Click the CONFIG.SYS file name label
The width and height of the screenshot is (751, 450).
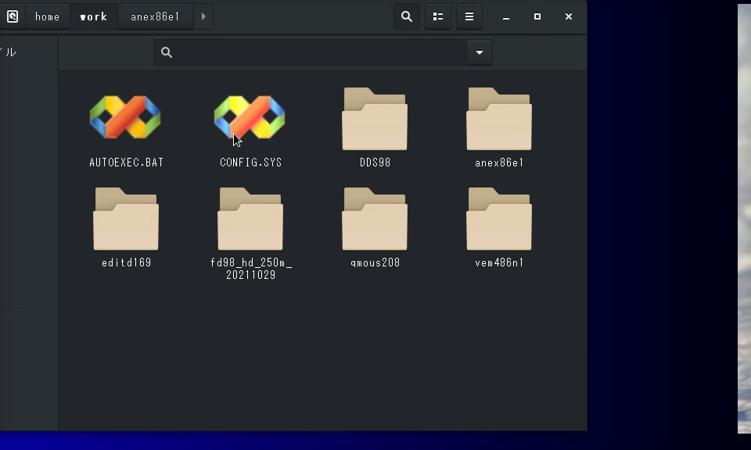[x=251, y=162]
